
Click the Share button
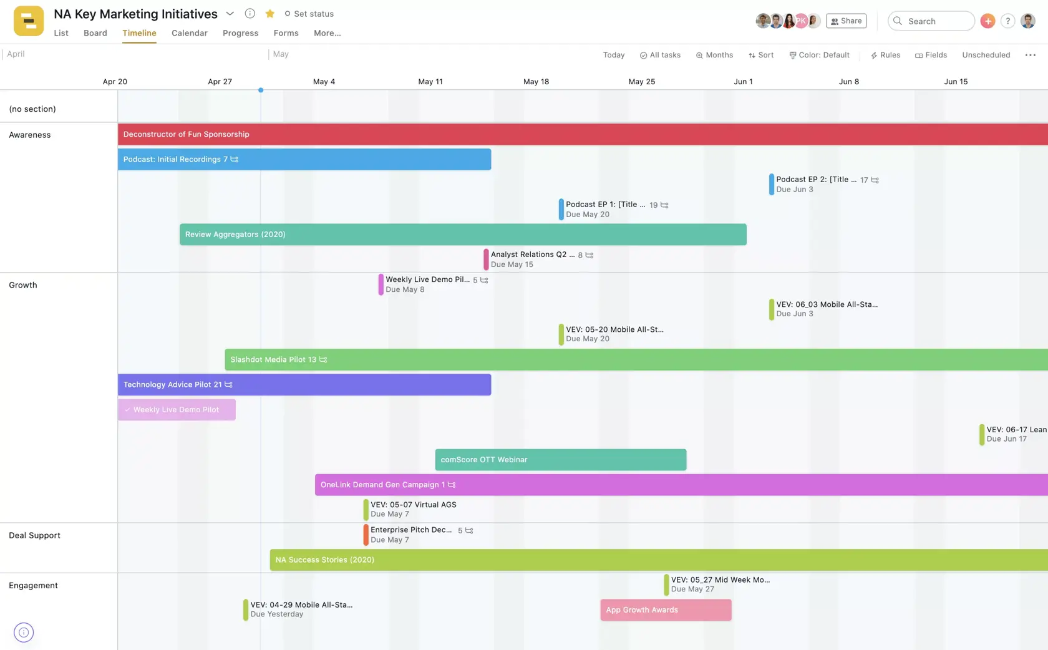point(846,21)
